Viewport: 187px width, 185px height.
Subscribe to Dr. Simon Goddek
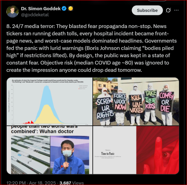[147, 10]
